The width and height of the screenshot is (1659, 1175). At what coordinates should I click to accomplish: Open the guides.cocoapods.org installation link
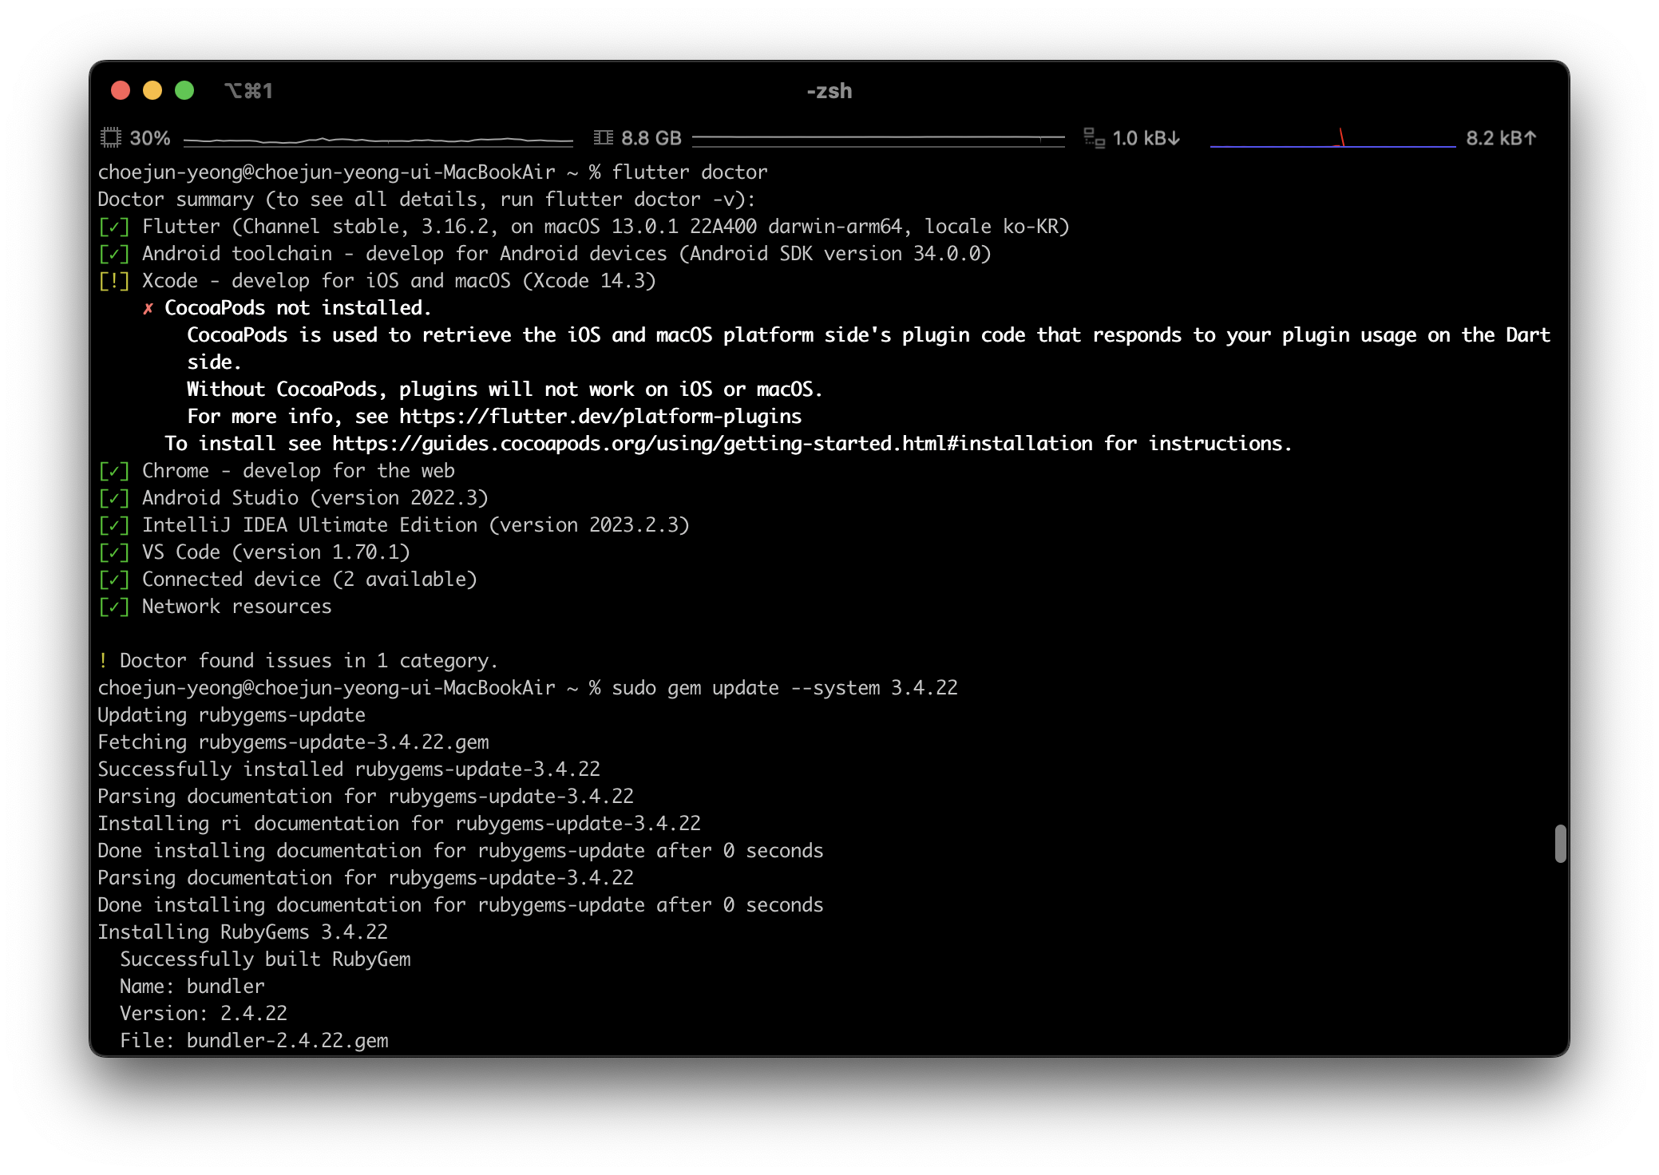[x=712, y=443]
